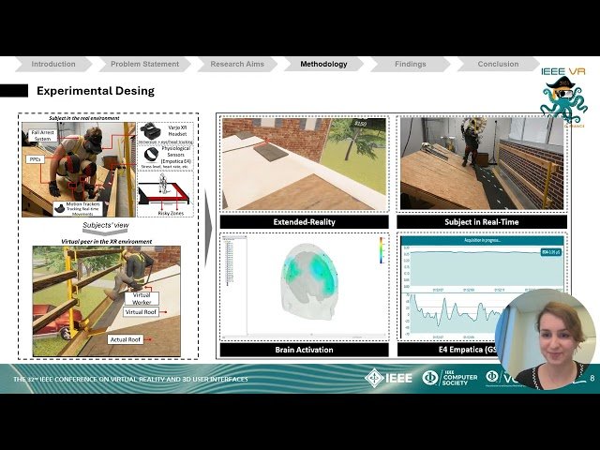Image resolution: width=600 pixels, height=450 pixels.
Task: Click the Varjo XR headset icon
Action: click(150, 131)
